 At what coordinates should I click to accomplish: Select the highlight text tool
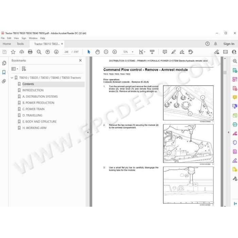(x=173, y=52)
